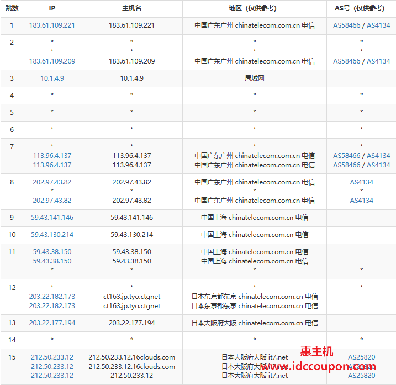The height and width of the screenshot is (385, 396).
Task: Click IP link 59.43.141.146 in hop 9
Action: [52, 218]
